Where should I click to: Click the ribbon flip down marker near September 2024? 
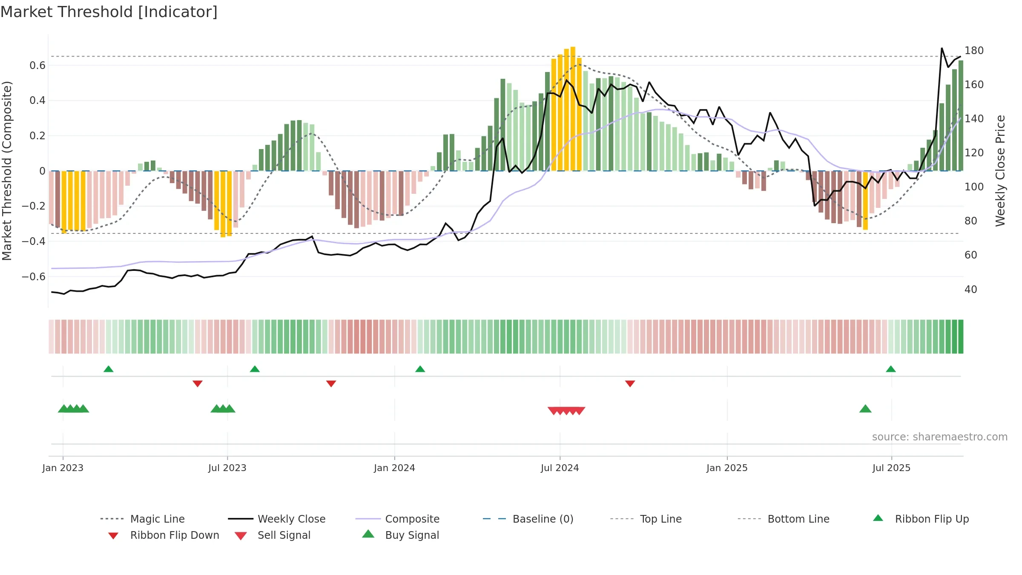630,384
